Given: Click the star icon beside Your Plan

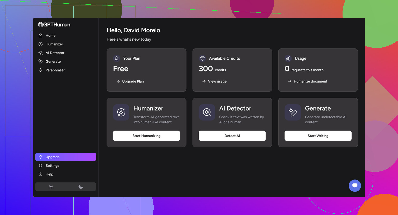Looking at the screenshot, I should click(117, 59).
